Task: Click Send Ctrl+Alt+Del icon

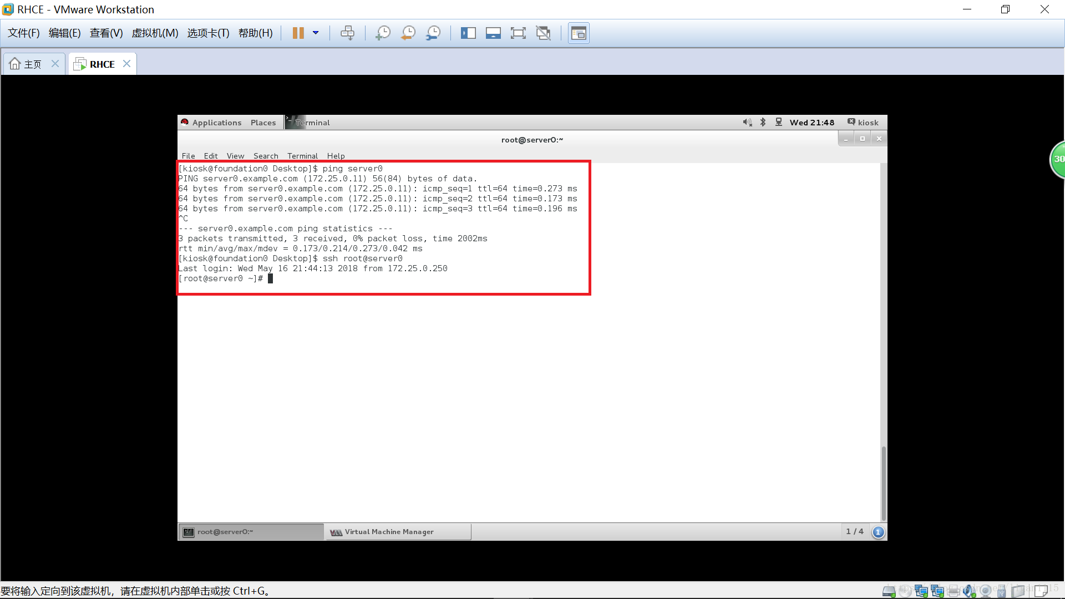Action: (348, 33)
